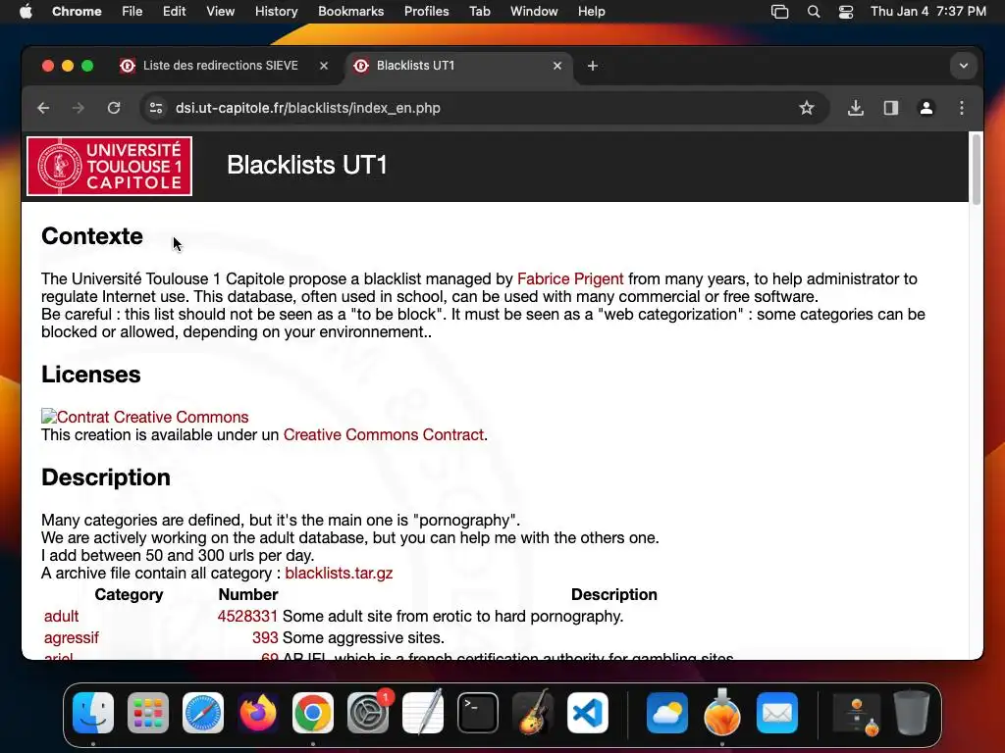Launch Firefox from the dock

point(258,713)
